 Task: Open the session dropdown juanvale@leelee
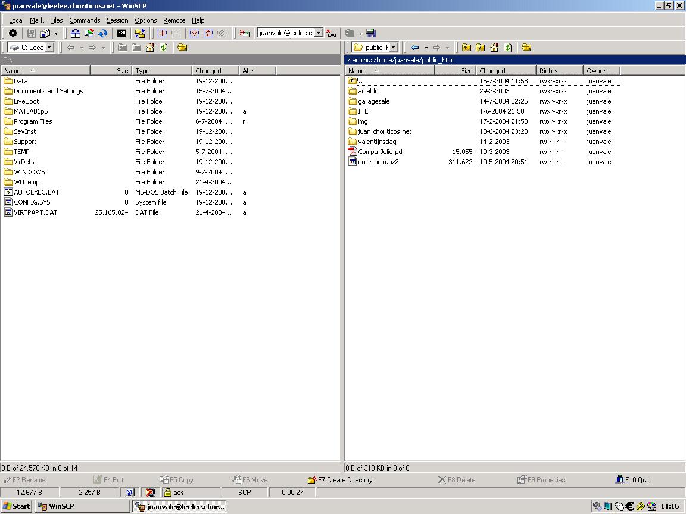click(x=319, y=33)
